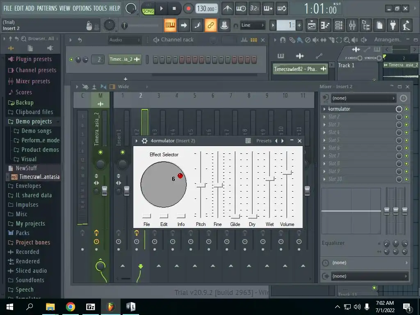Image resolution: width=420 pixels, height=315 pixels.
Task: Open the plugin picker plug icon
Action: click(x=393, y=25)
